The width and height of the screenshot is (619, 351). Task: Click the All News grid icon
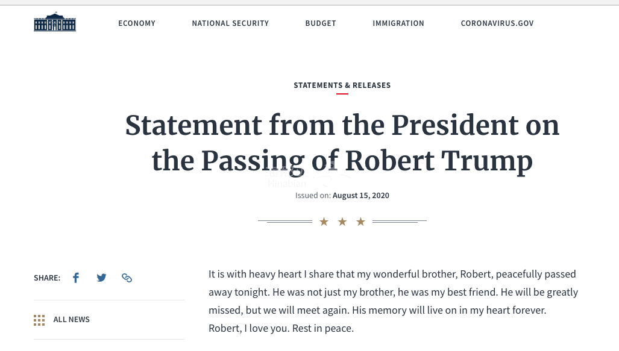coord(39,320)
